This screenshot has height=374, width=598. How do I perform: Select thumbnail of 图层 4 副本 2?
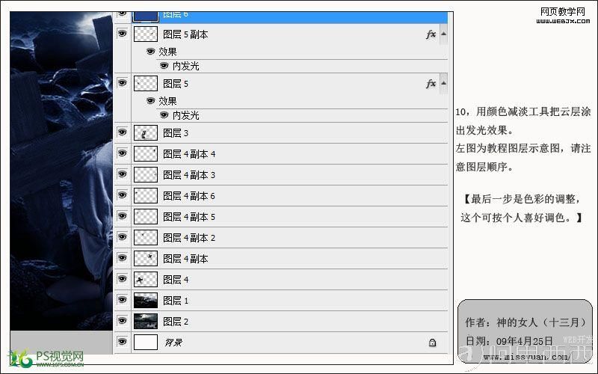pyautogui.click(x=146, y=237)
